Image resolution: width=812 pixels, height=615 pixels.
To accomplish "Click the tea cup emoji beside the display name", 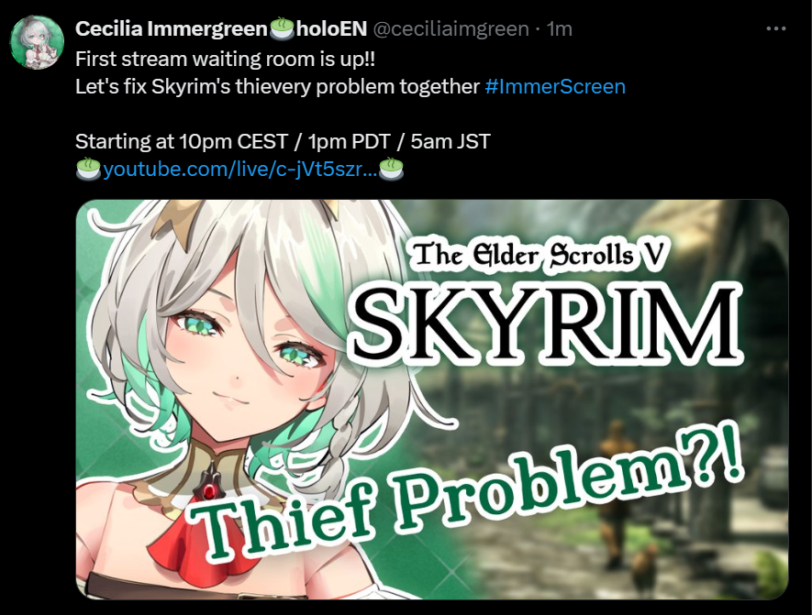I will (283, 28).
